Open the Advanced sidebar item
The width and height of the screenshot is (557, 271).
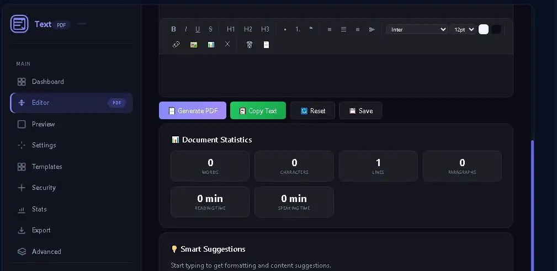(71, 252)
